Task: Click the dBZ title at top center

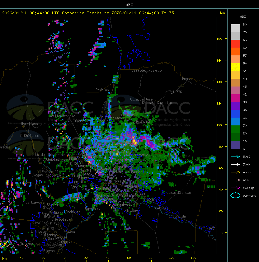Action: tap(129, 4)
